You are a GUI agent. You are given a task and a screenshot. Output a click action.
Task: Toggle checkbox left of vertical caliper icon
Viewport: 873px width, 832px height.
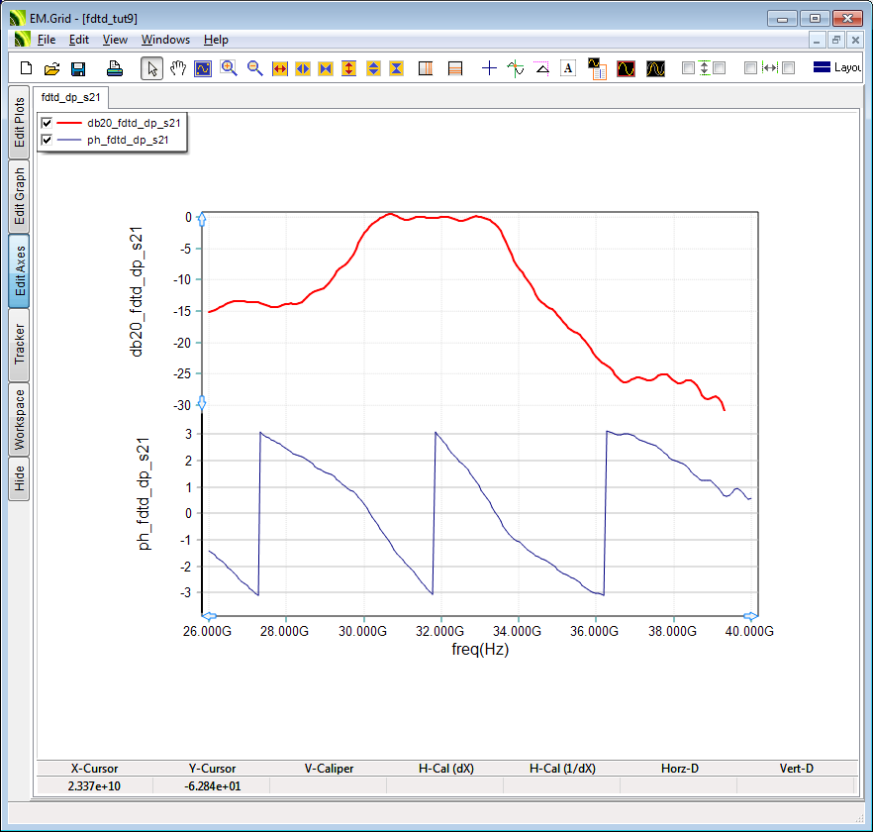688,68
